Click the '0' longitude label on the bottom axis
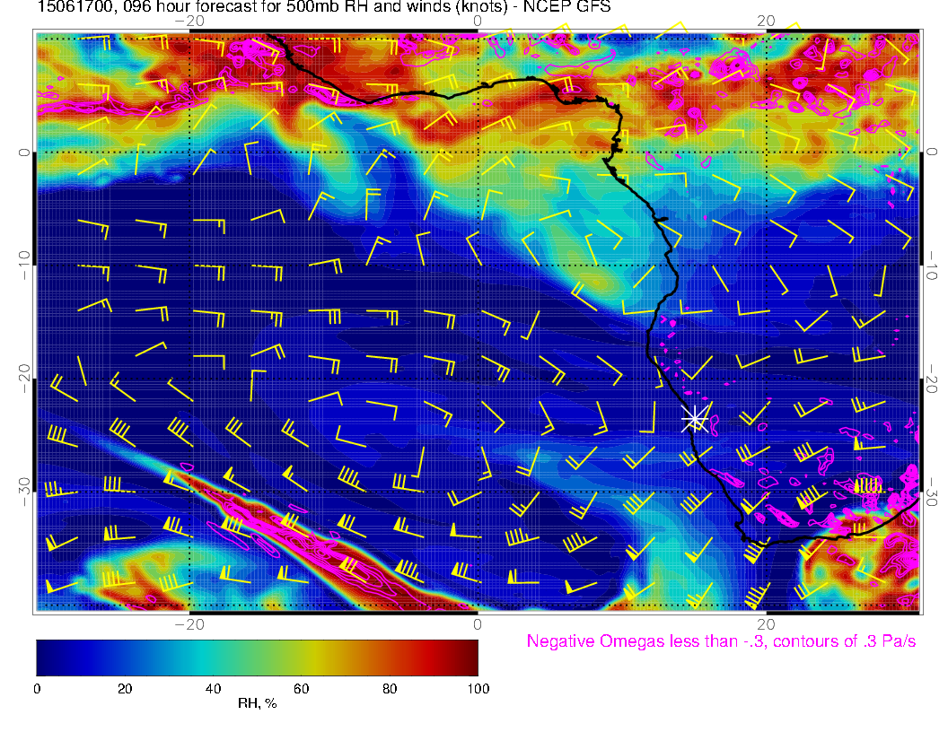Image resolution: width=948 pixels, height=732 pixels. tap(477, 624)
